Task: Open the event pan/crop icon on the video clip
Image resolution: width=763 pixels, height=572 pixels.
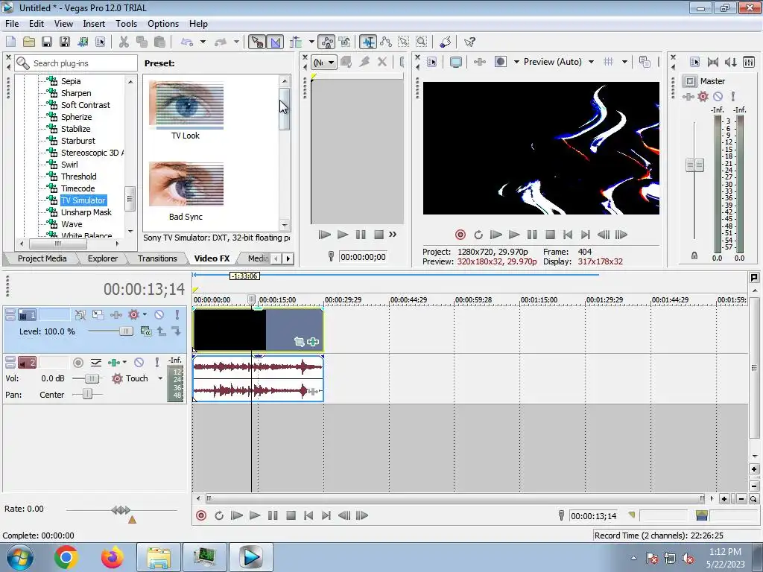Action: (x=299, y=342)
